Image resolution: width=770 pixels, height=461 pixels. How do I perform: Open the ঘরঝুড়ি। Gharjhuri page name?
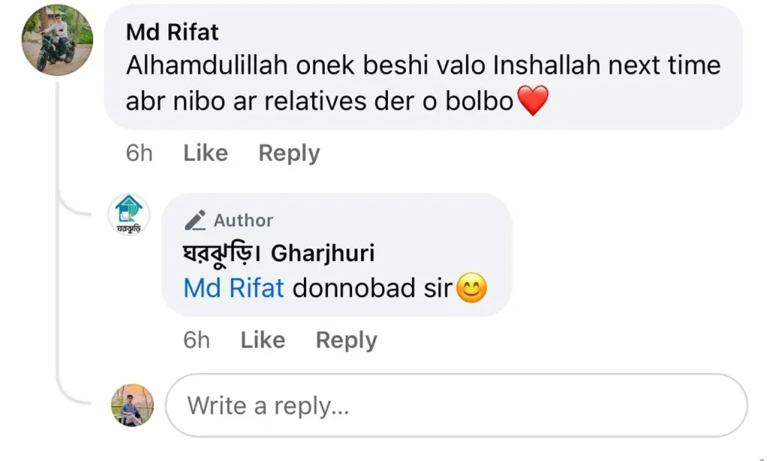point(278,253)
